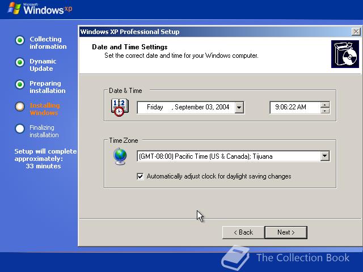Close the Windows XP Professional Setup dialog
The width and height of the screenshot is (363, 272).
(x=356, y=32)
